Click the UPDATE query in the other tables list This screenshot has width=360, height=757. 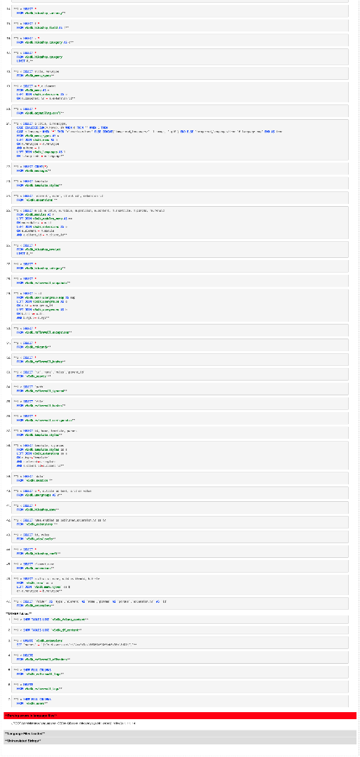tap(180, 643)
